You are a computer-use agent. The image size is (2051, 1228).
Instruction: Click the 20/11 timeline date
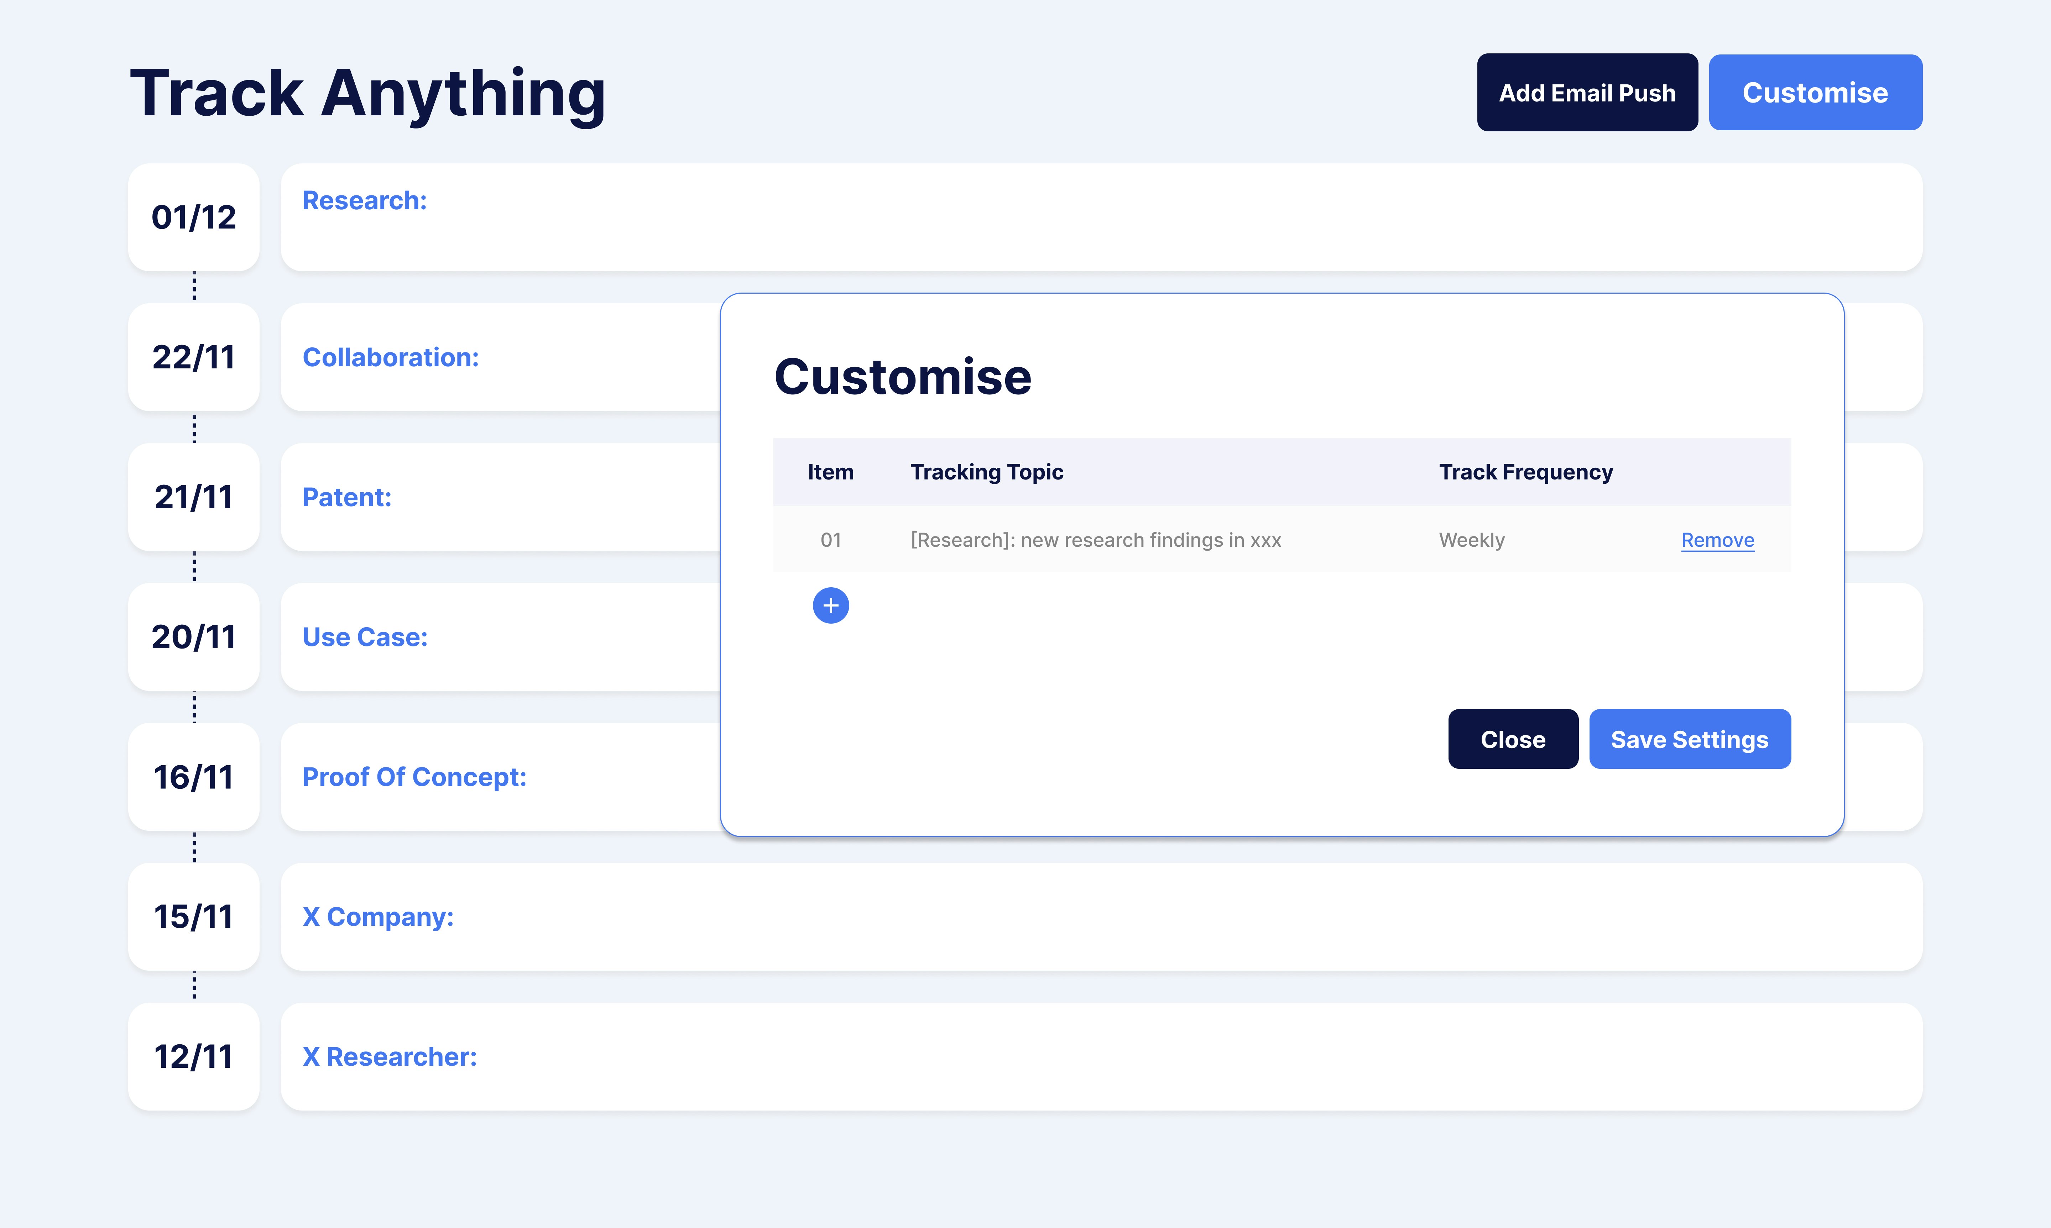194,636
